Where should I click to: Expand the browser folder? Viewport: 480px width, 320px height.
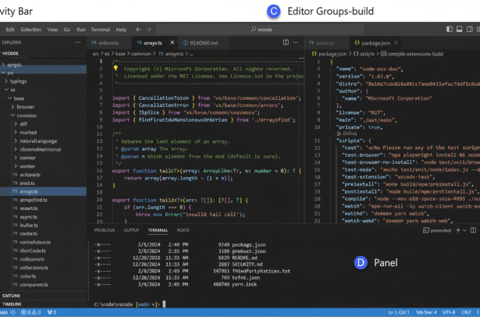[x=43, y=107]
